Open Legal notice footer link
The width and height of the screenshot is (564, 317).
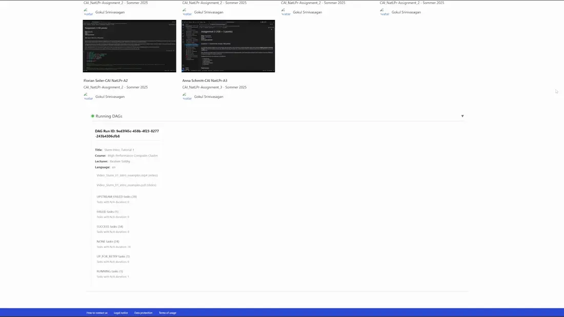[121, 313]
